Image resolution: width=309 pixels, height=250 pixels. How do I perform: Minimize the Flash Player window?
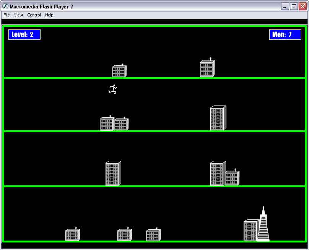tap(285, 6)
